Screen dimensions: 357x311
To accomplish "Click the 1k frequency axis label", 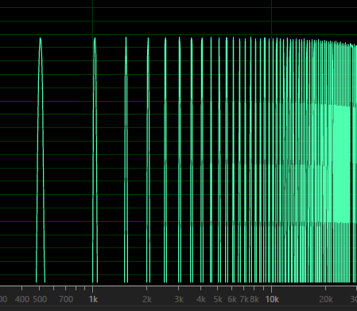I will (93, 299).
